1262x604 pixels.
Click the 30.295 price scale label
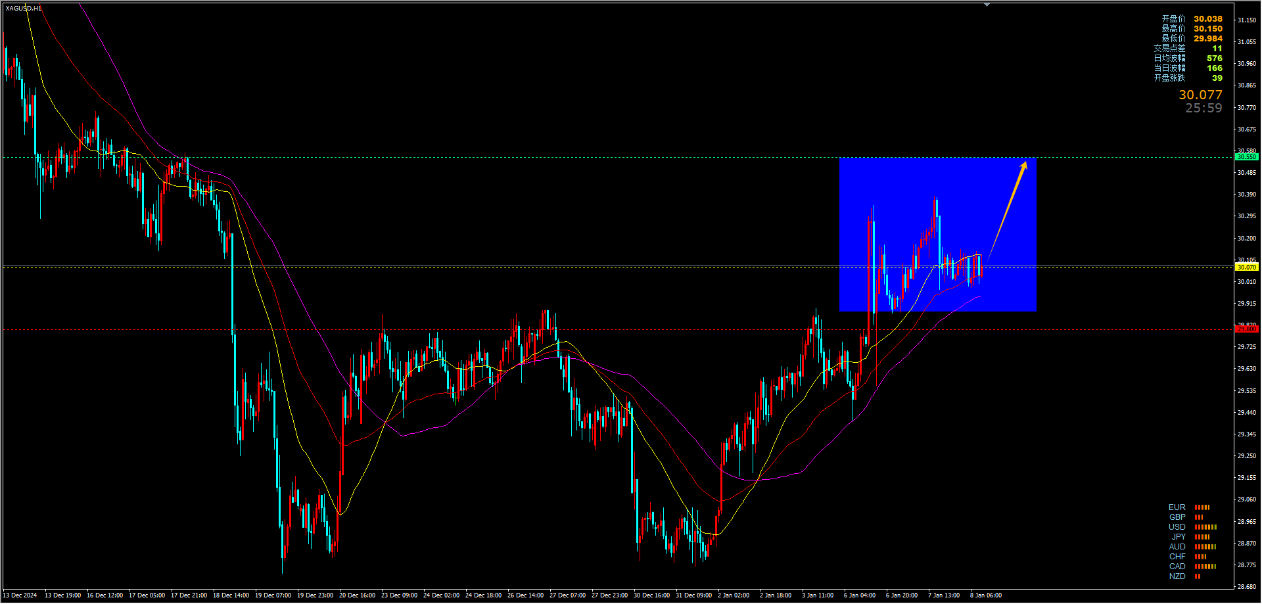coord(1246,216)
